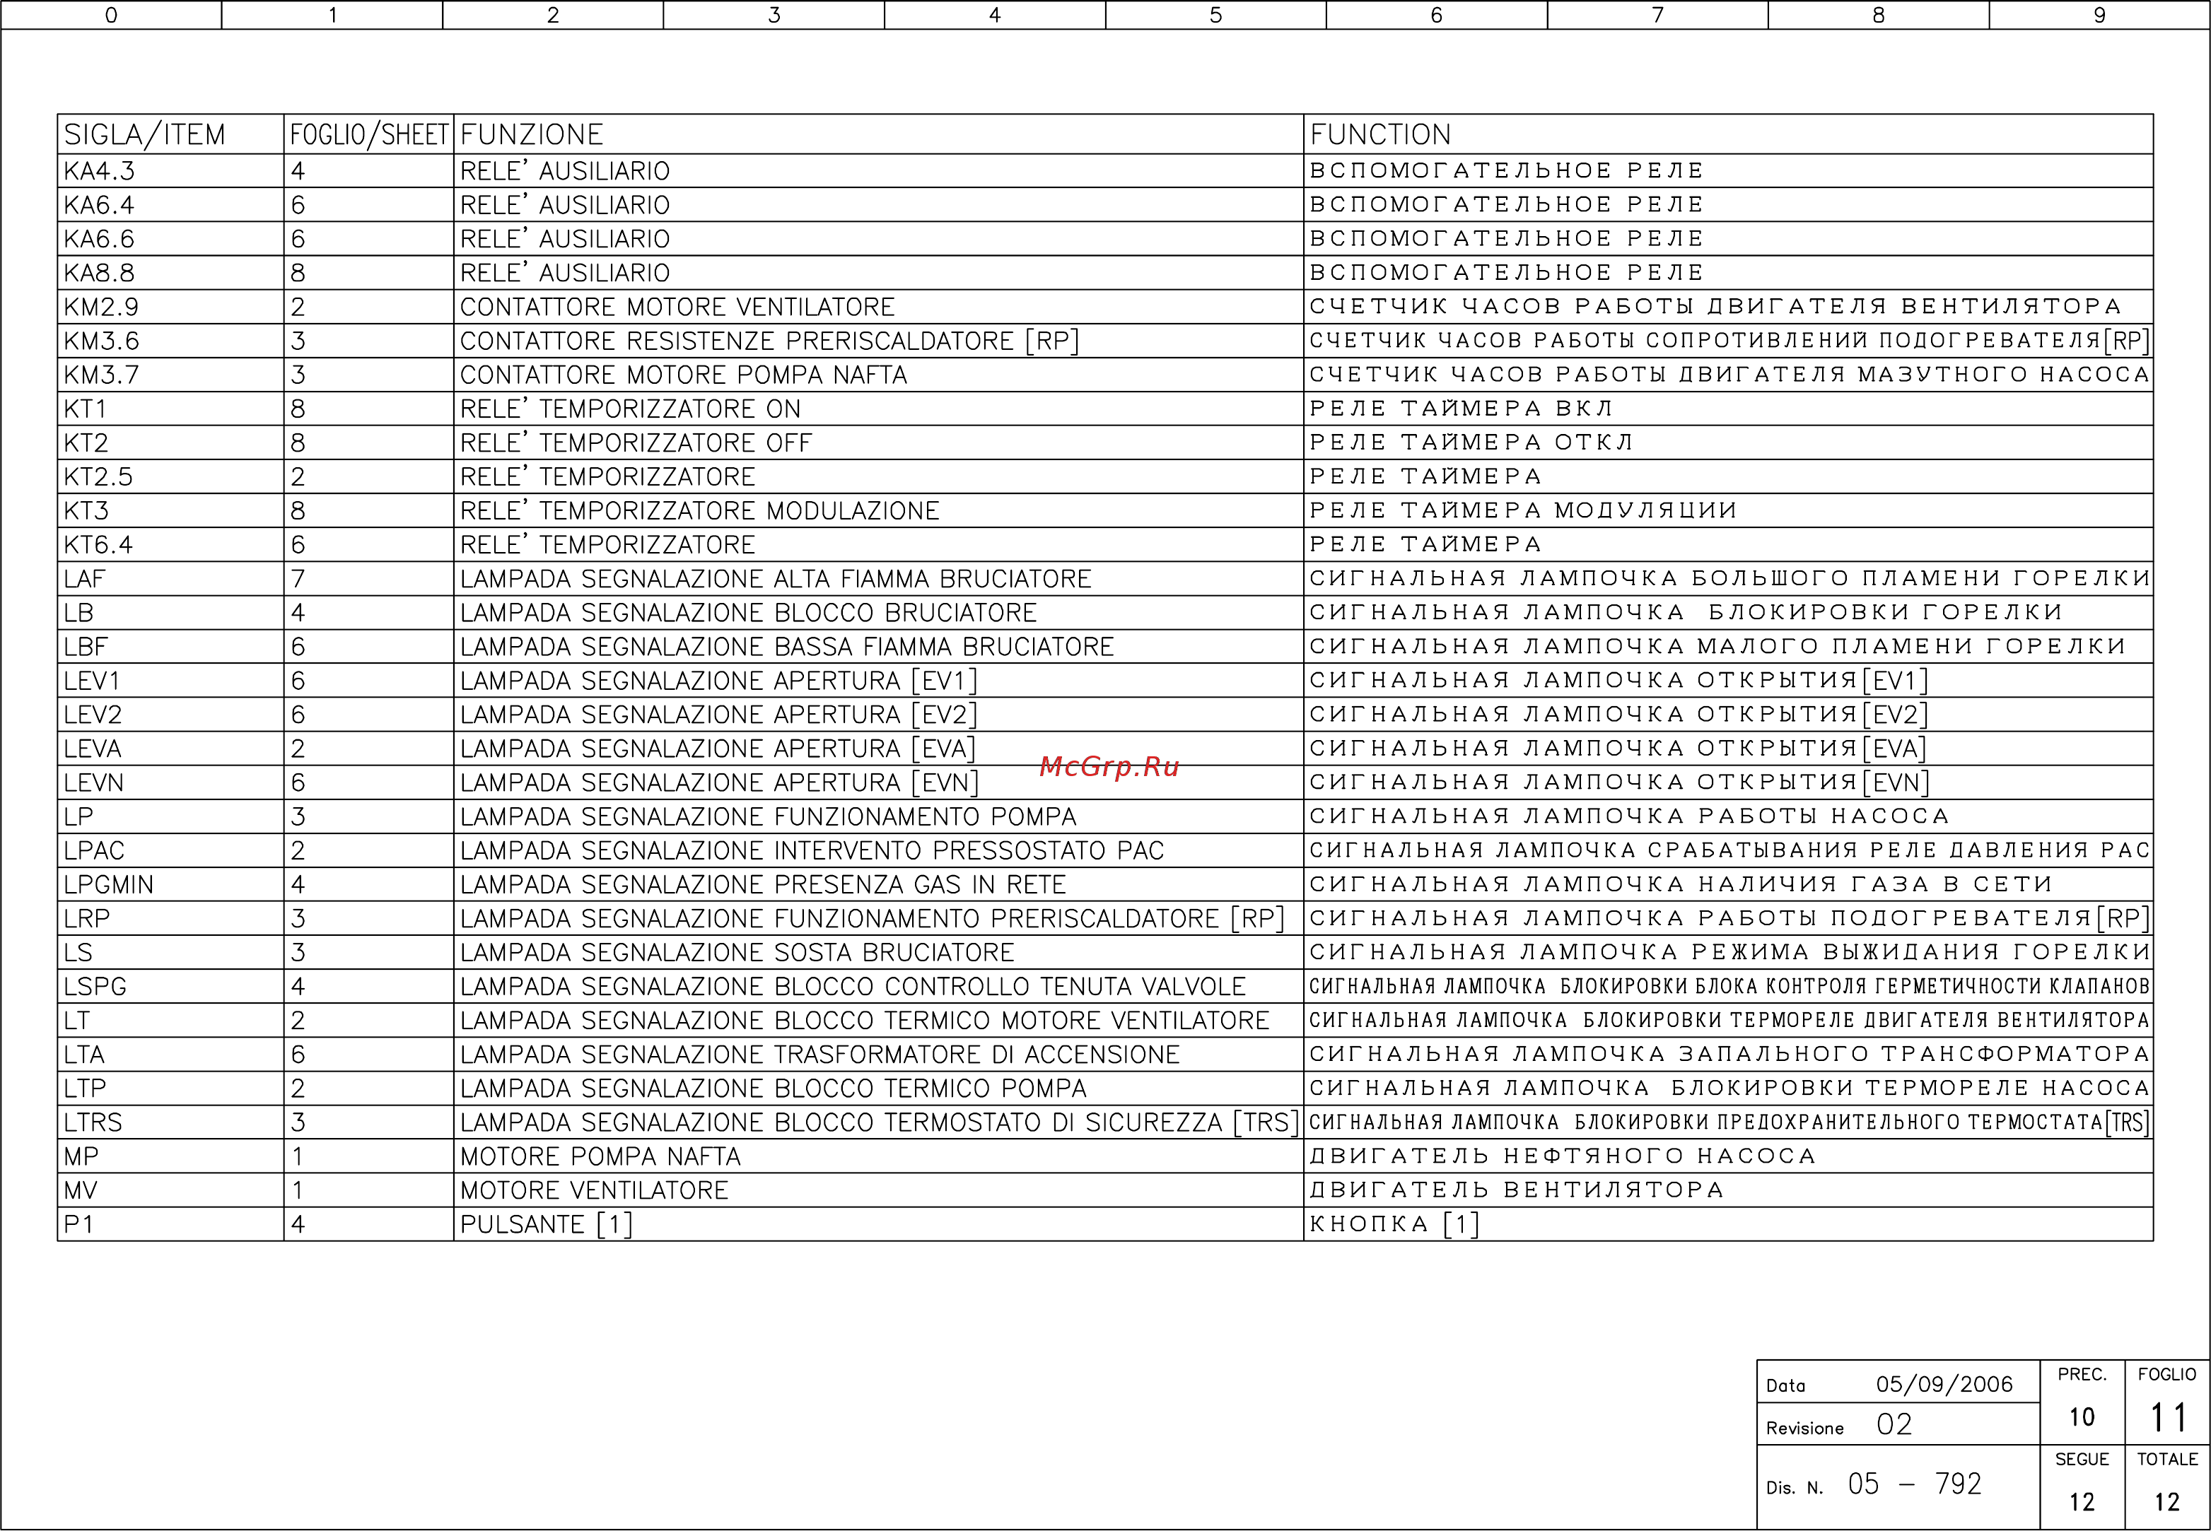Click РЕЛЕ ТАЙМЕРА МОДУЛЯЦИИ translation text
Viewport: 2211px width, 1531px height.
pyautogui.click(x=1523, y=510)
